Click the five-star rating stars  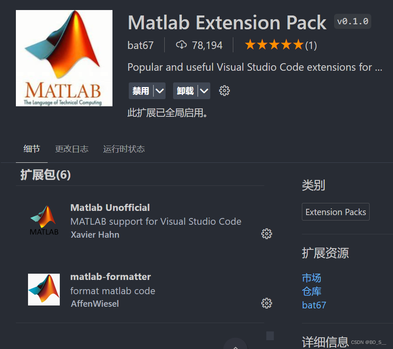(x=274, y=45)
